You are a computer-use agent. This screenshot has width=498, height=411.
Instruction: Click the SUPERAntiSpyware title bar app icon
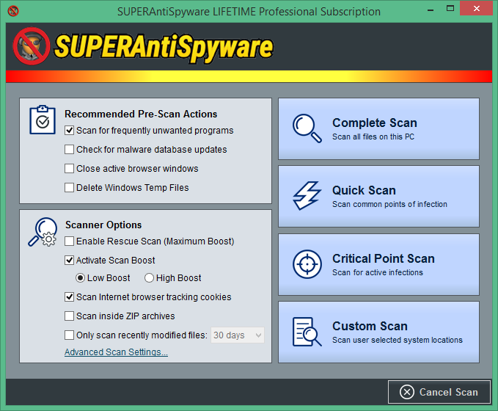(x=13, y=11)
